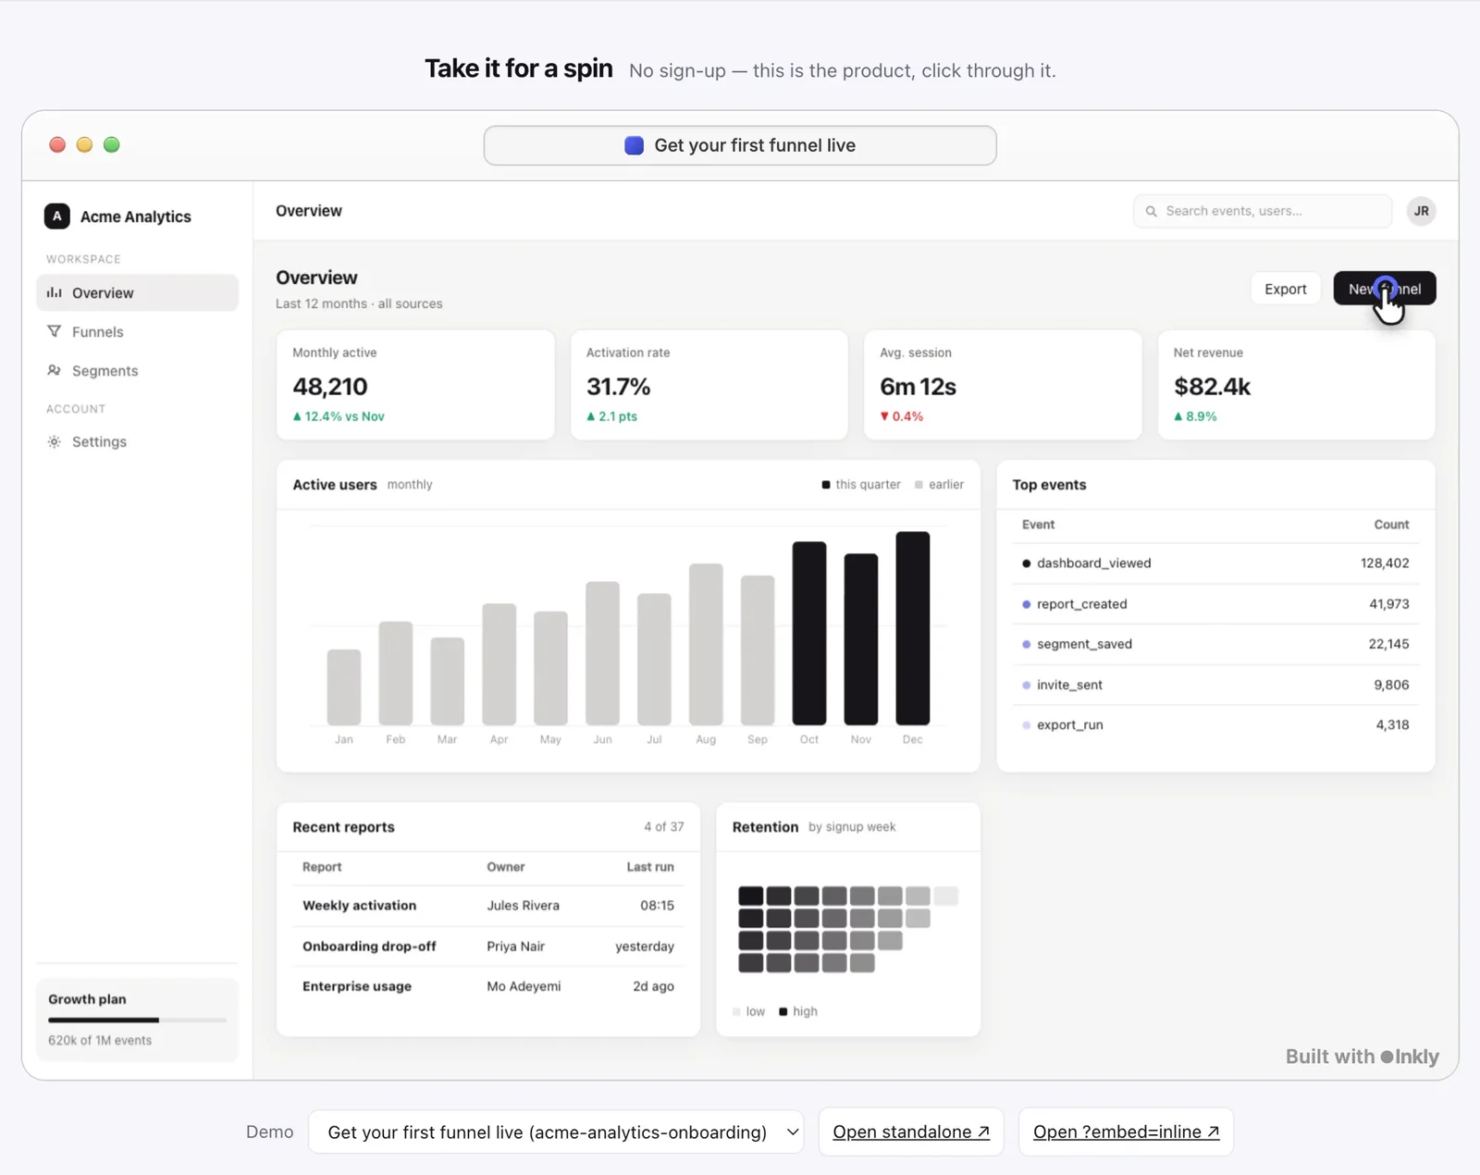Click the Funnels filter icon in sidebar
Image resolution: width=1480 pixels, height=1175 pixels.
tap(55, 331)
